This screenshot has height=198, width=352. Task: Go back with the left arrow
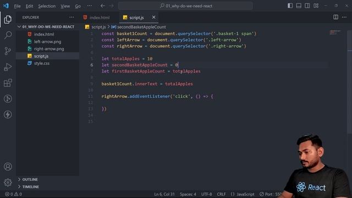(103, 6)
